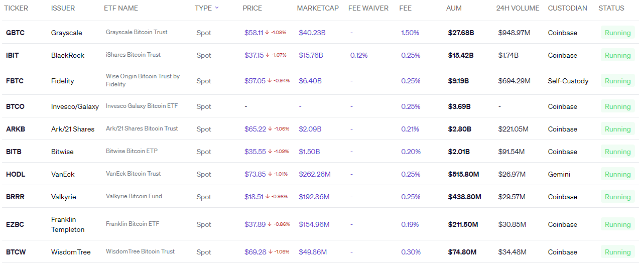Click the $3.69B AUM value

pyautogui.click(x=459, y=106)
